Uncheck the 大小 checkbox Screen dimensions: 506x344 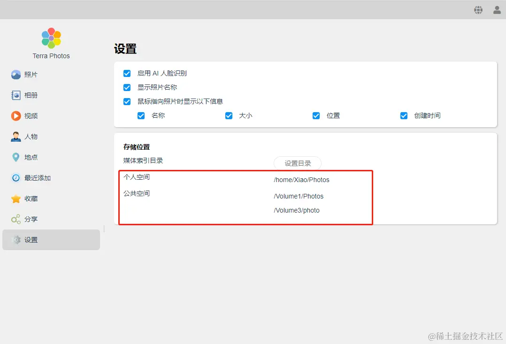click(229, 115)
